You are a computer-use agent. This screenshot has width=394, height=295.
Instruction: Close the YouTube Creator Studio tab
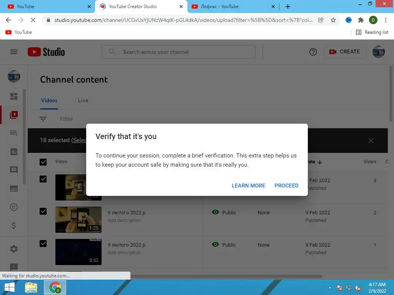(181, 7)
